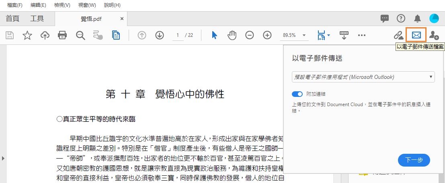Choose the hand pan tool
Viewport: 445px width, 183px height.
pyautogui.click(x=232, y=35)
